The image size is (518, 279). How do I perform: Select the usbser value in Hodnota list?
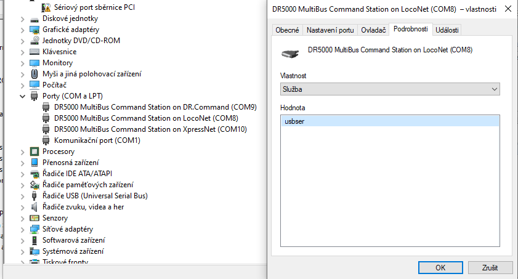pyautogui.click(x=295, y=122)
